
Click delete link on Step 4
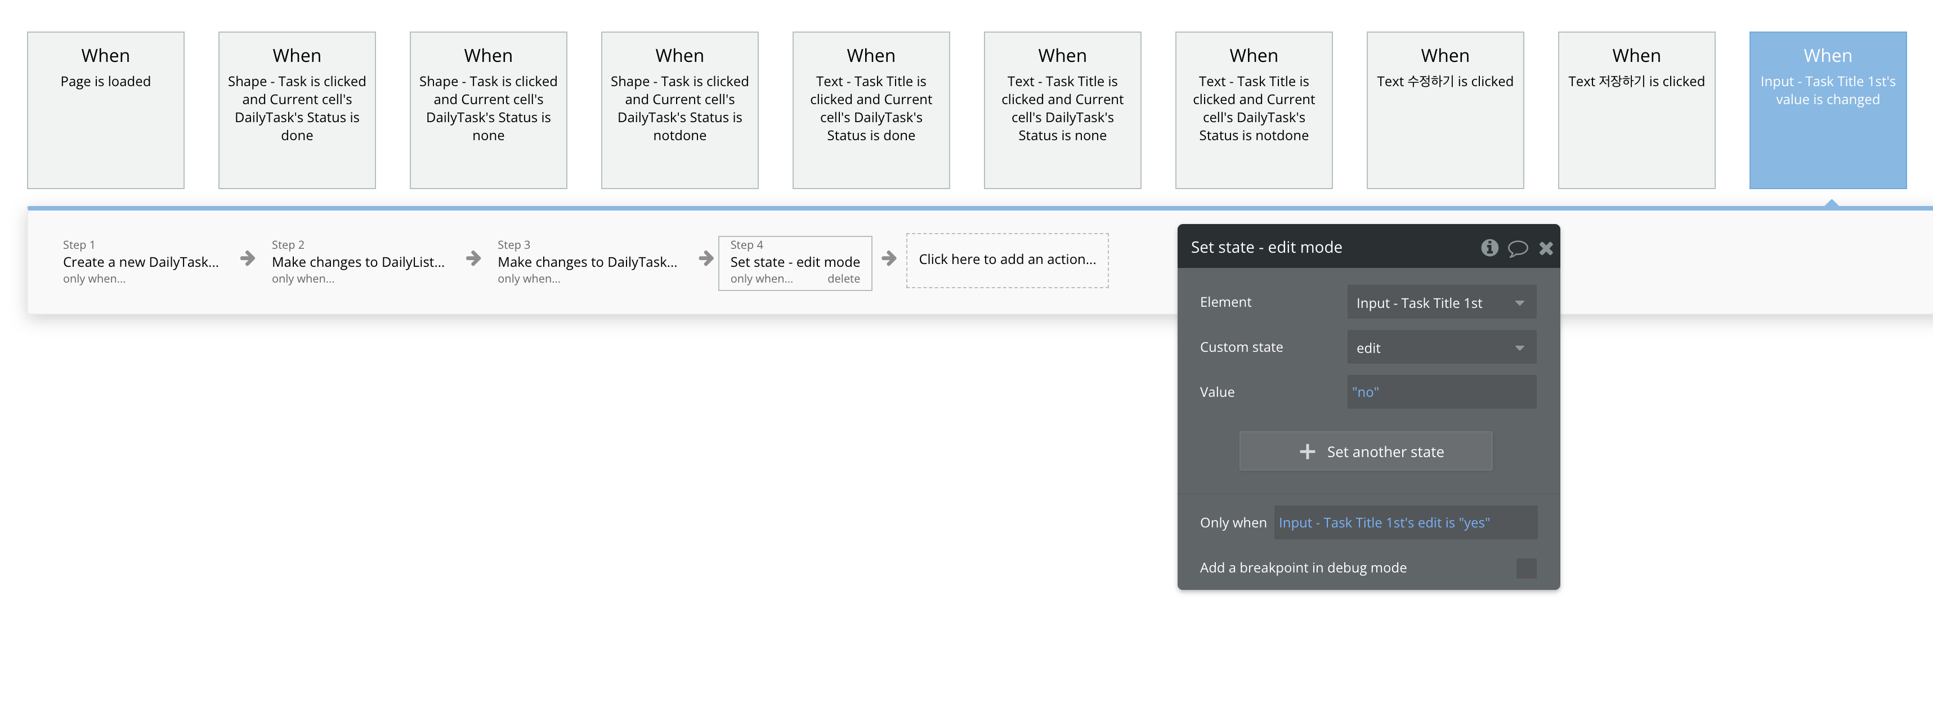click(x=843, y=279)
